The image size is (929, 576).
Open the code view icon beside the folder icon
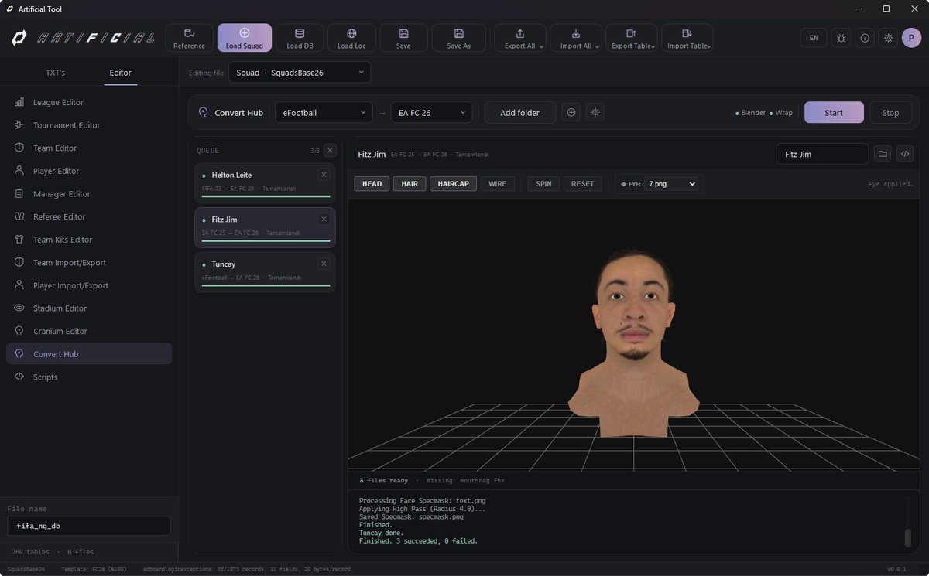pos(904,154)
